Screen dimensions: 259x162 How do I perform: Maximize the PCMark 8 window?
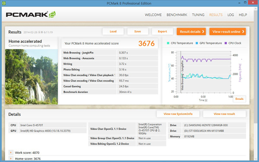pyautogui.click(x=245, y=3)
